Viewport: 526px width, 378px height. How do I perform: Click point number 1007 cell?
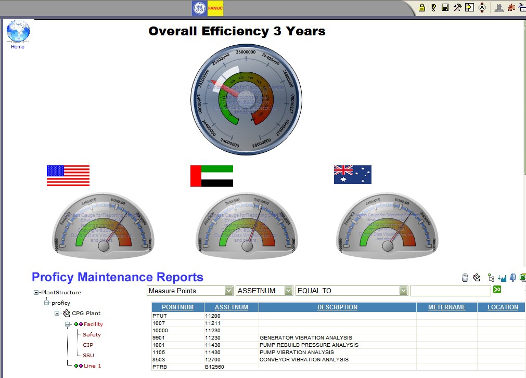[x=178, y=323]
